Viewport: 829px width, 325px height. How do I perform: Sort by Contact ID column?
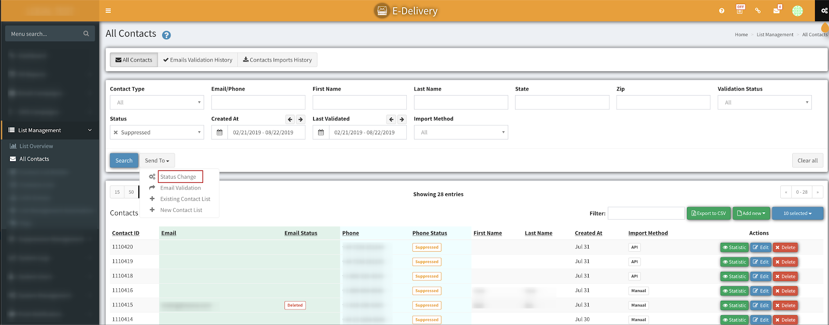coord(126,234)
